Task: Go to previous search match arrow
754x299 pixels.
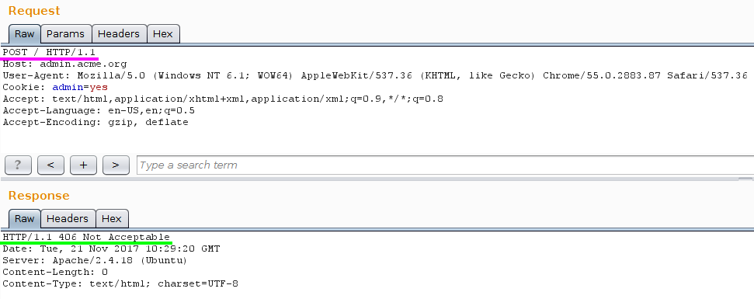Action: tap(50, 165)
